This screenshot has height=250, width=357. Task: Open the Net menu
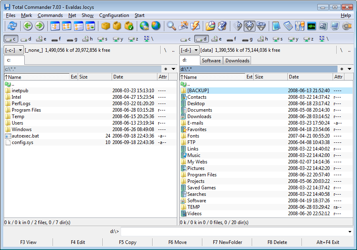click(x=72, y=15)
